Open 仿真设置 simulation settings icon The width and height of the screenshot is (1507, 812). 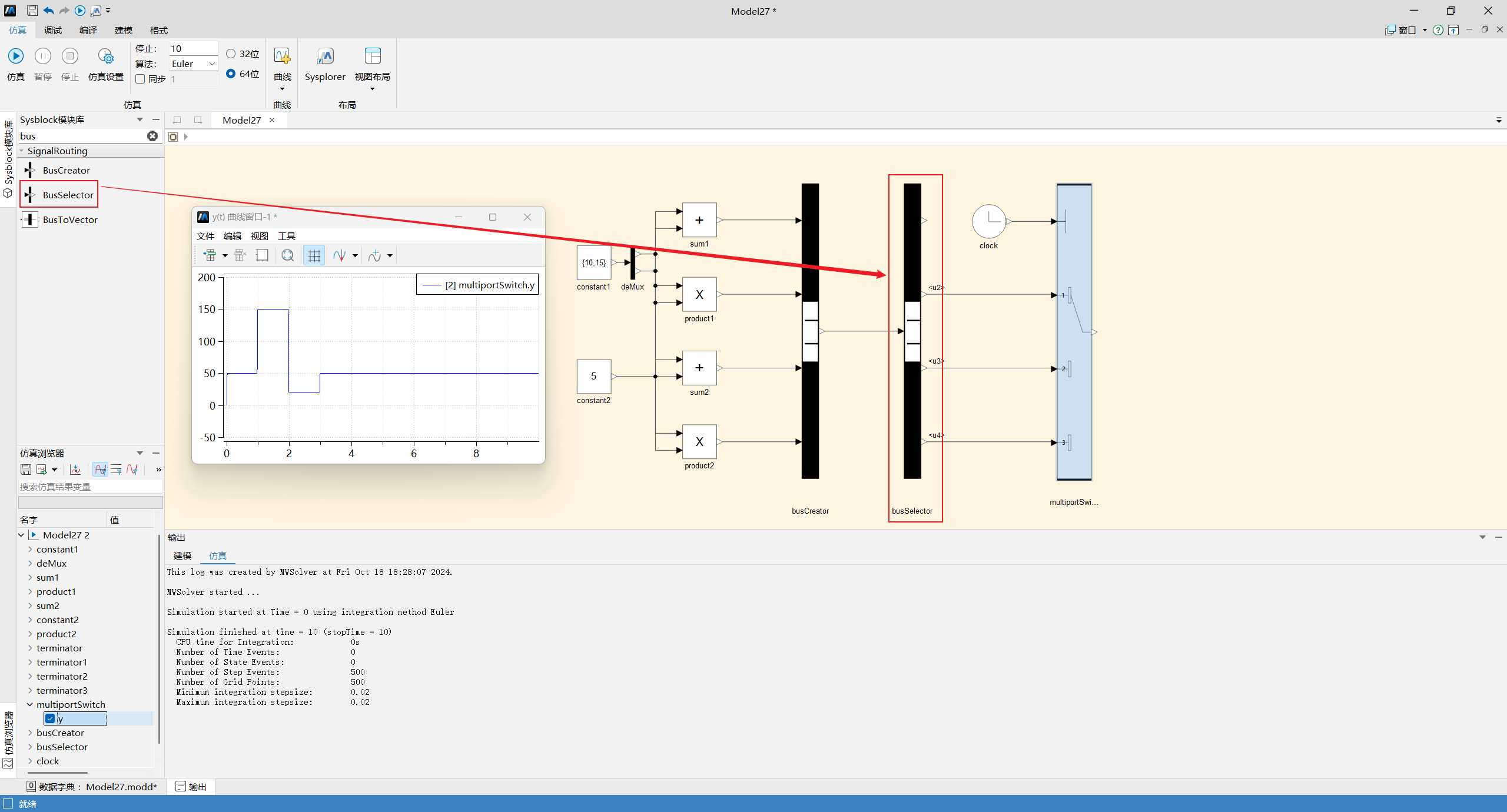pos(105,56)
